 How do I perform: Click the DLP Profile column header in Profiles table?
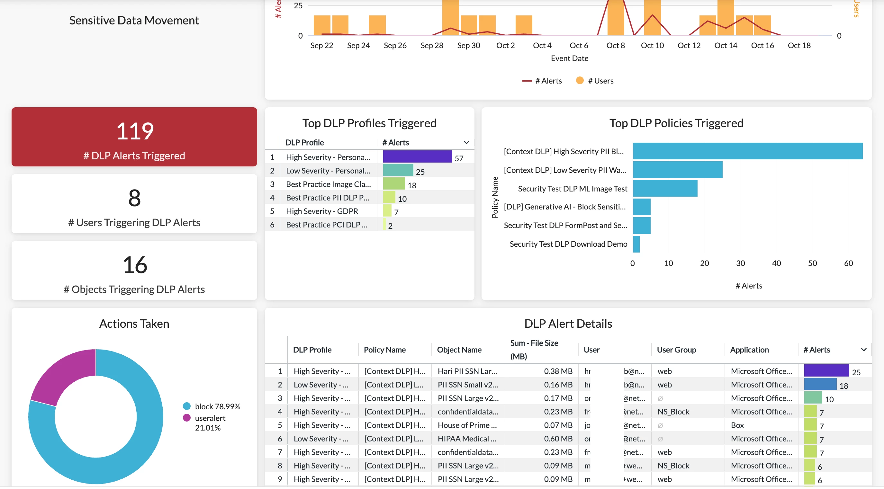304,142
